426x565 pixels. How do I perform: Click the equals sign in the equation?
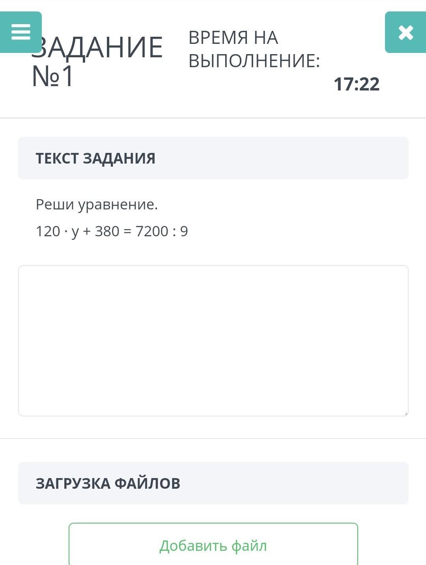click(127, 232)
